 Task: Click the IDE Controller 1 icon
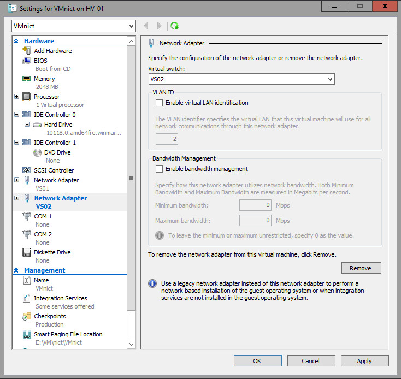tap(27, 143)
